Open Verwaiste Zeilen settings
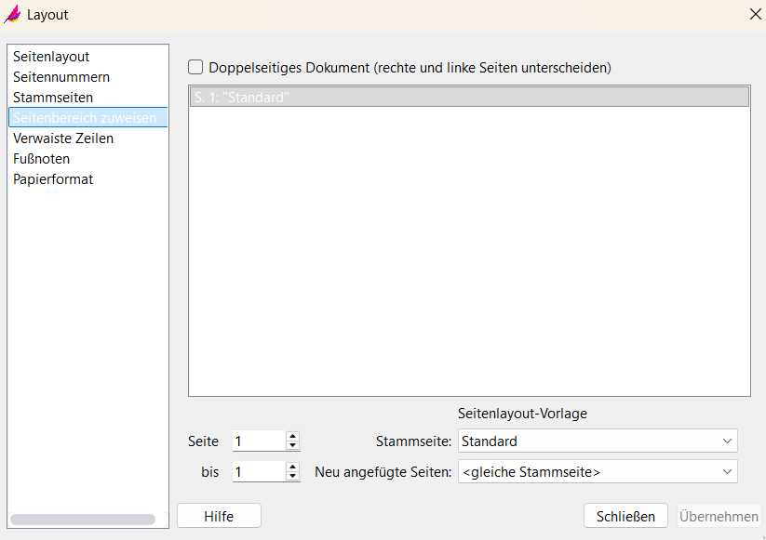The image size is (766, 540). 63,138
